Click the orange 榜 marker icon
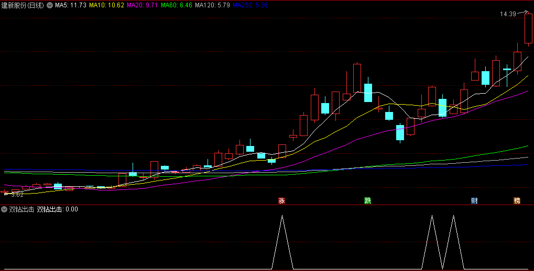The image size is (534, 271). coord(517,200)
